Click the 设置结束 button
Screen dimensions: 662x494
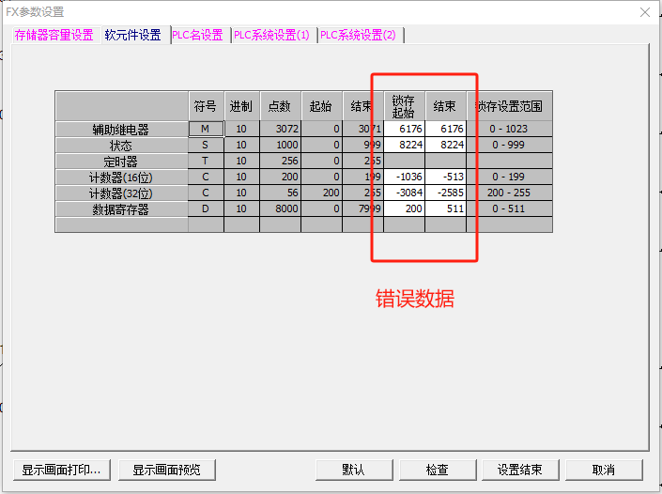pos(520,470)
